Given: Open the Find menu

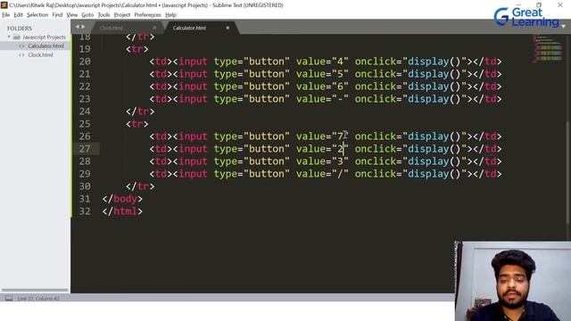Looking at the screenshot, I should 57,15.
